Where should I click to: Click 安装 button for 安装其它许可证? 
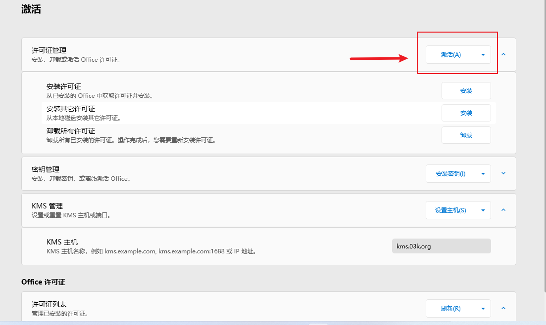(466, 113)
